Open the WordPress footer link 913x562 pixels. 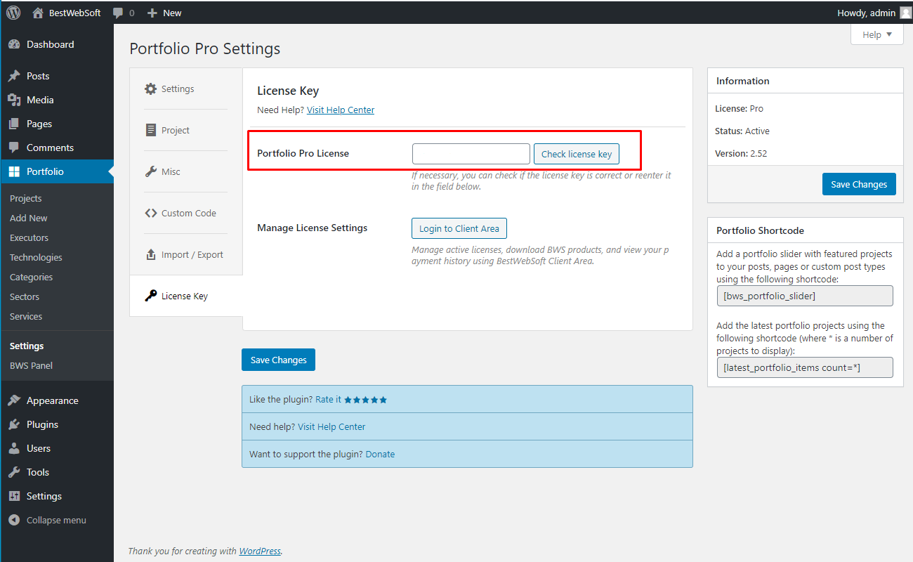[260, 551]
